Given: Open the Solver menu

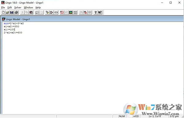Looking at the screenshot, I should [x=18, y=7].
